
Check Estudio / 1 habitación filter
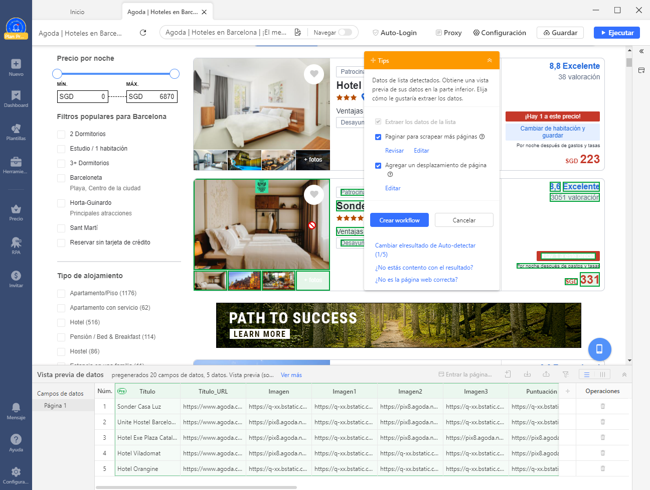[x=61, y=149]
